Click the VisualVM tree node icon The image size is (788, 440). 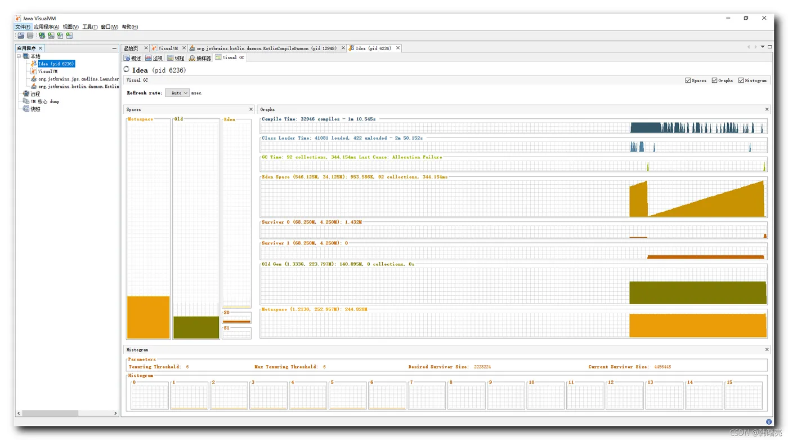click(x=34, y=72)
